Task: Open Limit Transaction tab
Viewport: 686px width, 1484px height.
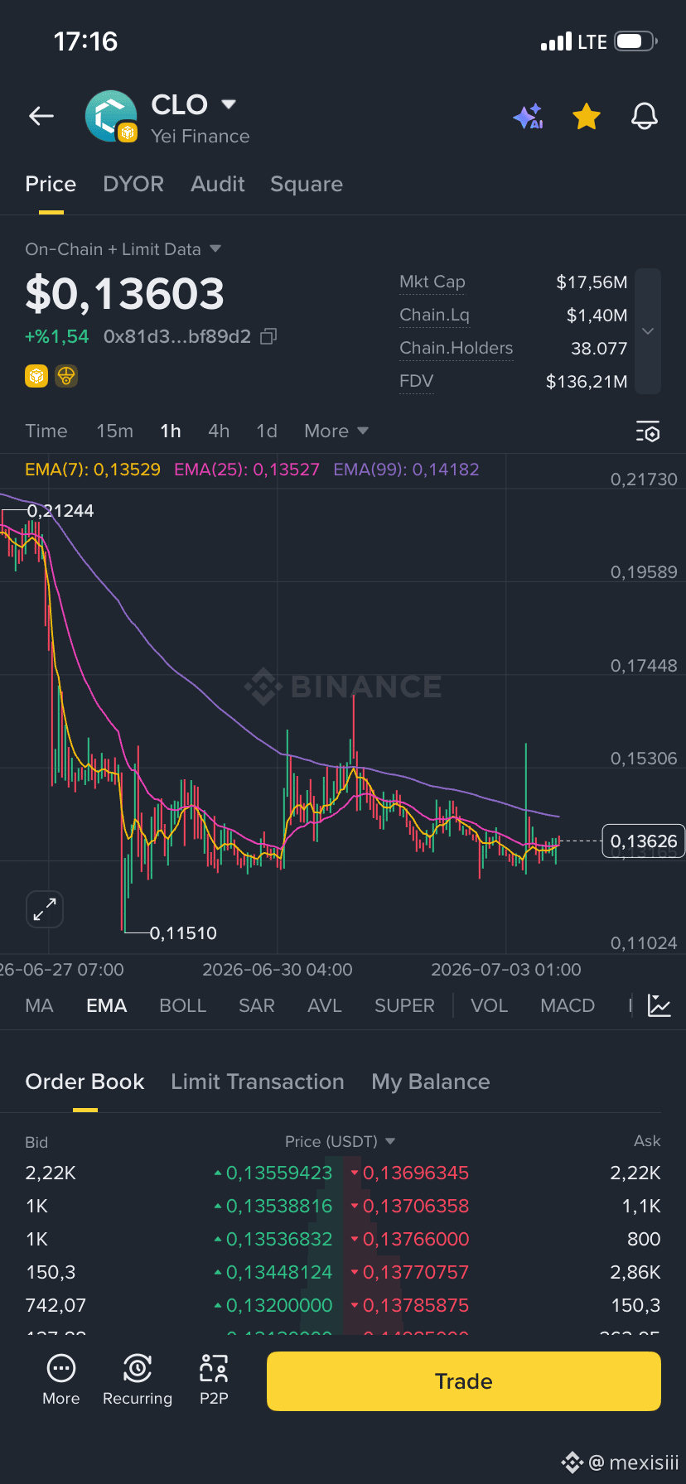Action: click(258, 1082)
